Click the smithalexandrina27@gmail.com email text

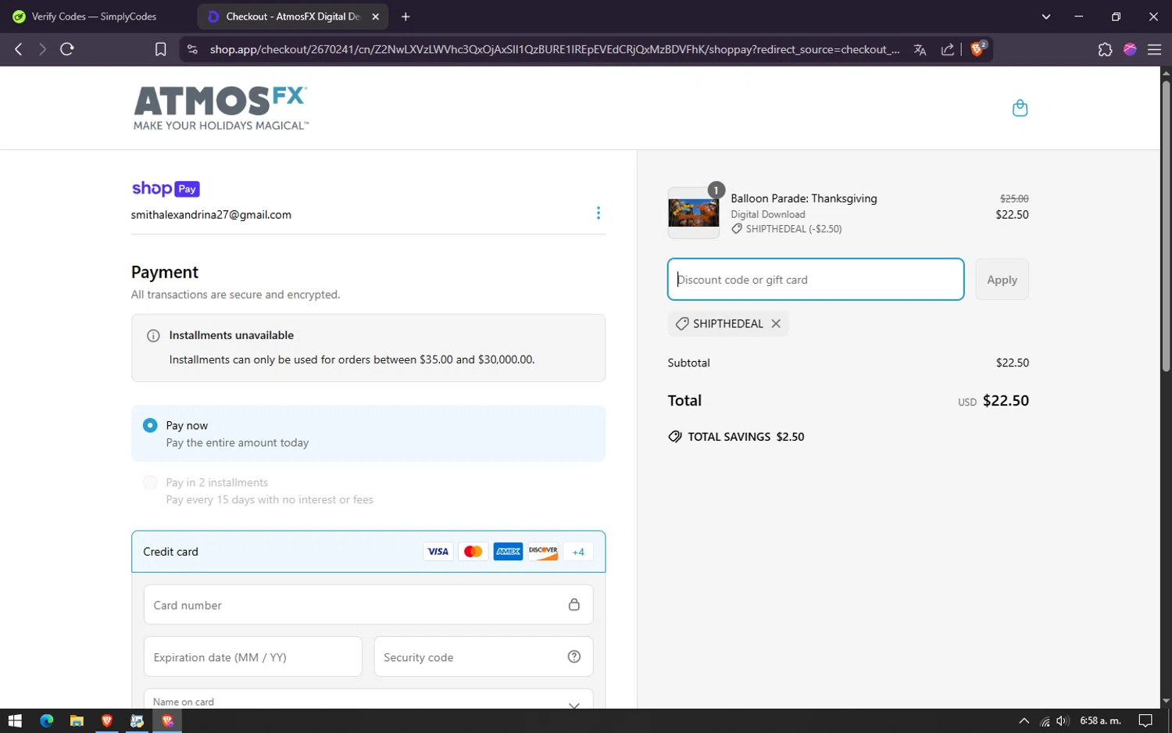pos(211,215)
